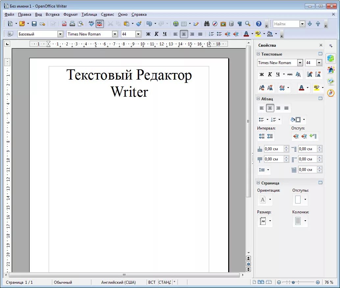Click the Zoom magnifier icon
The width and height of the screenshot is (340, 288).
(x=248, y=24)
